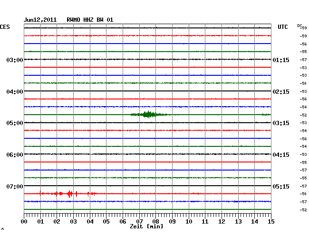Screen dimensions: 309x234
Task: Click the 02:15 UTC time label
Action: click(281, 92)
